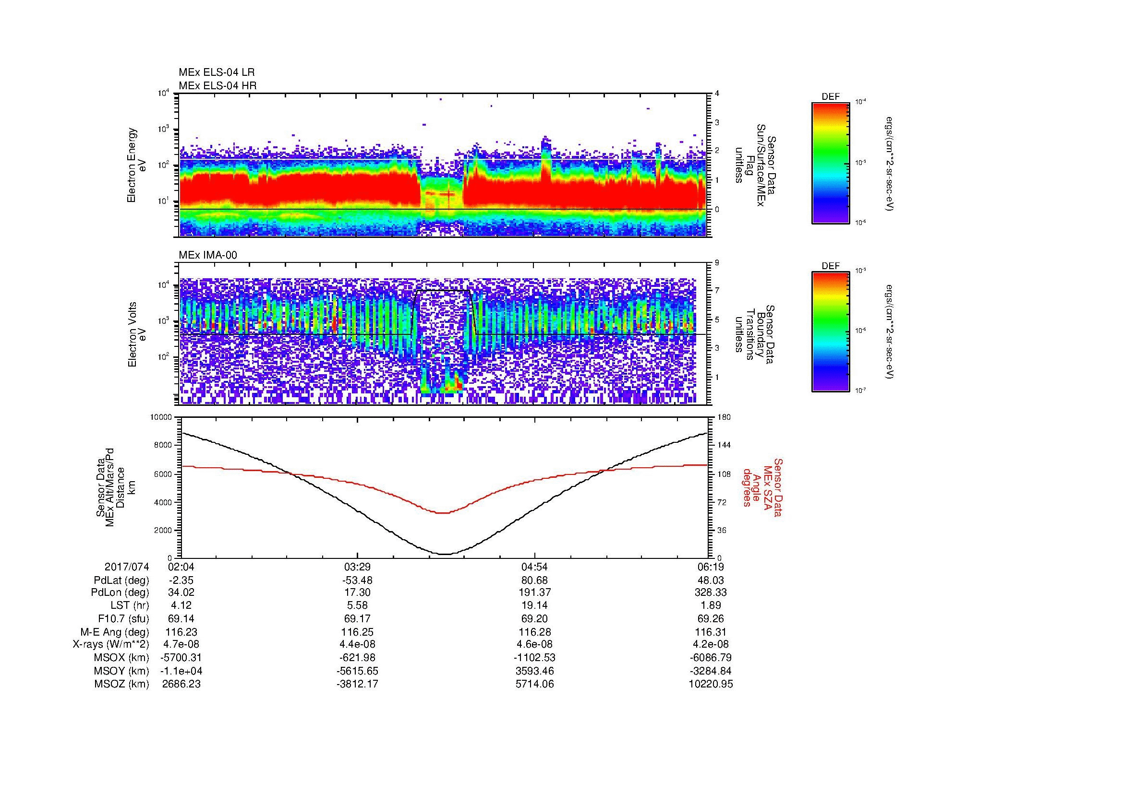Click the MEx ELS-04 HR title label

[217, 86]
